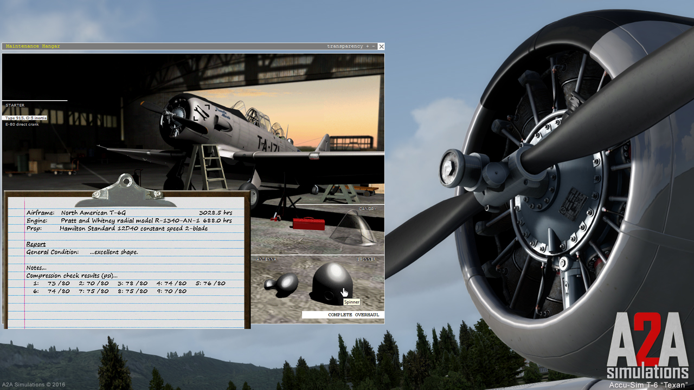Click the Engine line reading Pratt and Whitney

pyautogui.click(x=129, y=220)
